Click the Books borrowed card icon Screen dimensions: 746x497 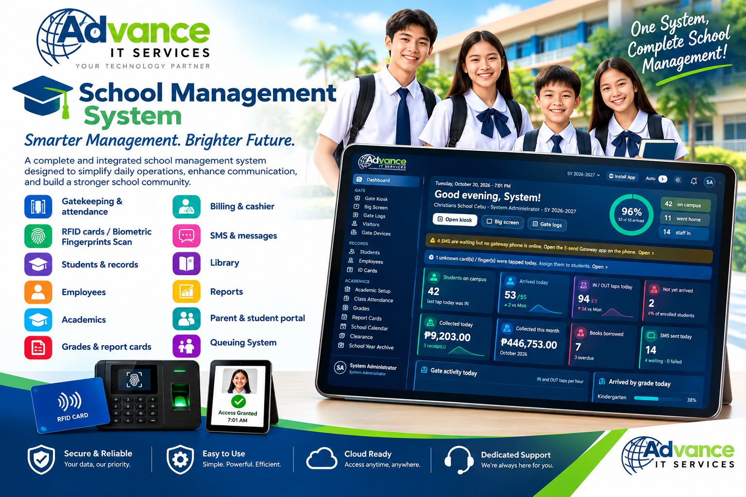point(580,332)
